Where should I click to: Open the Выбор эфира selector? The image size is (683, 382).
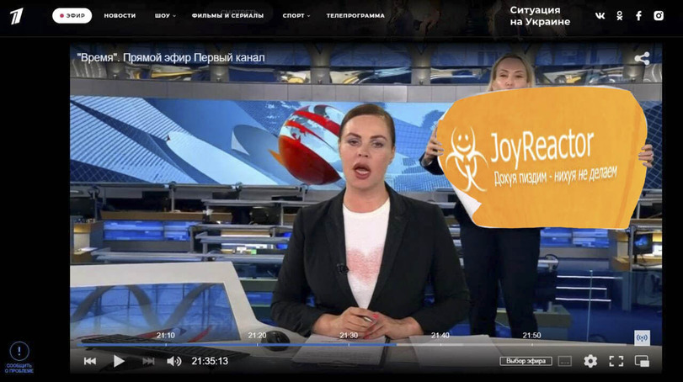pyautogui.click(x=526, y=361)
